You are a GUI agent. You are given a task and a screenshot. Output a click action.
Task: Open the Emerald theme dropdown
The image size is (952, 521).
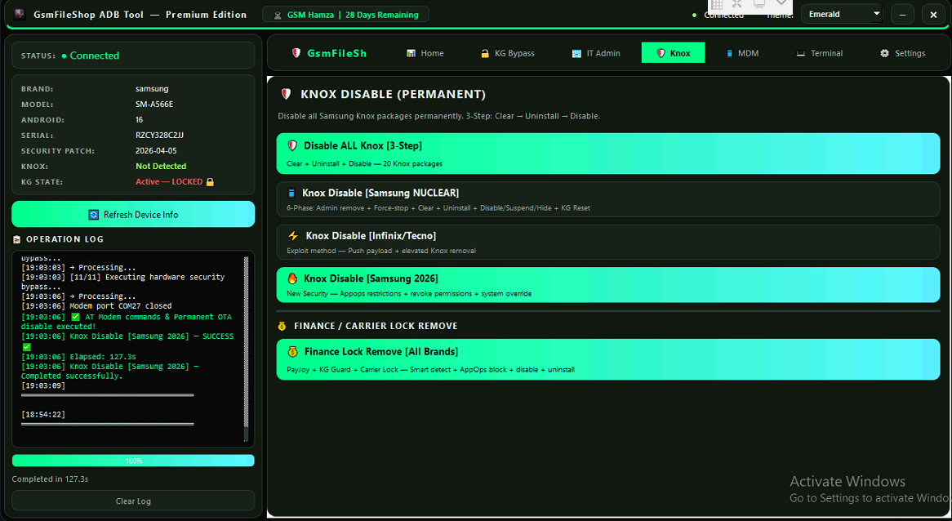842,14
